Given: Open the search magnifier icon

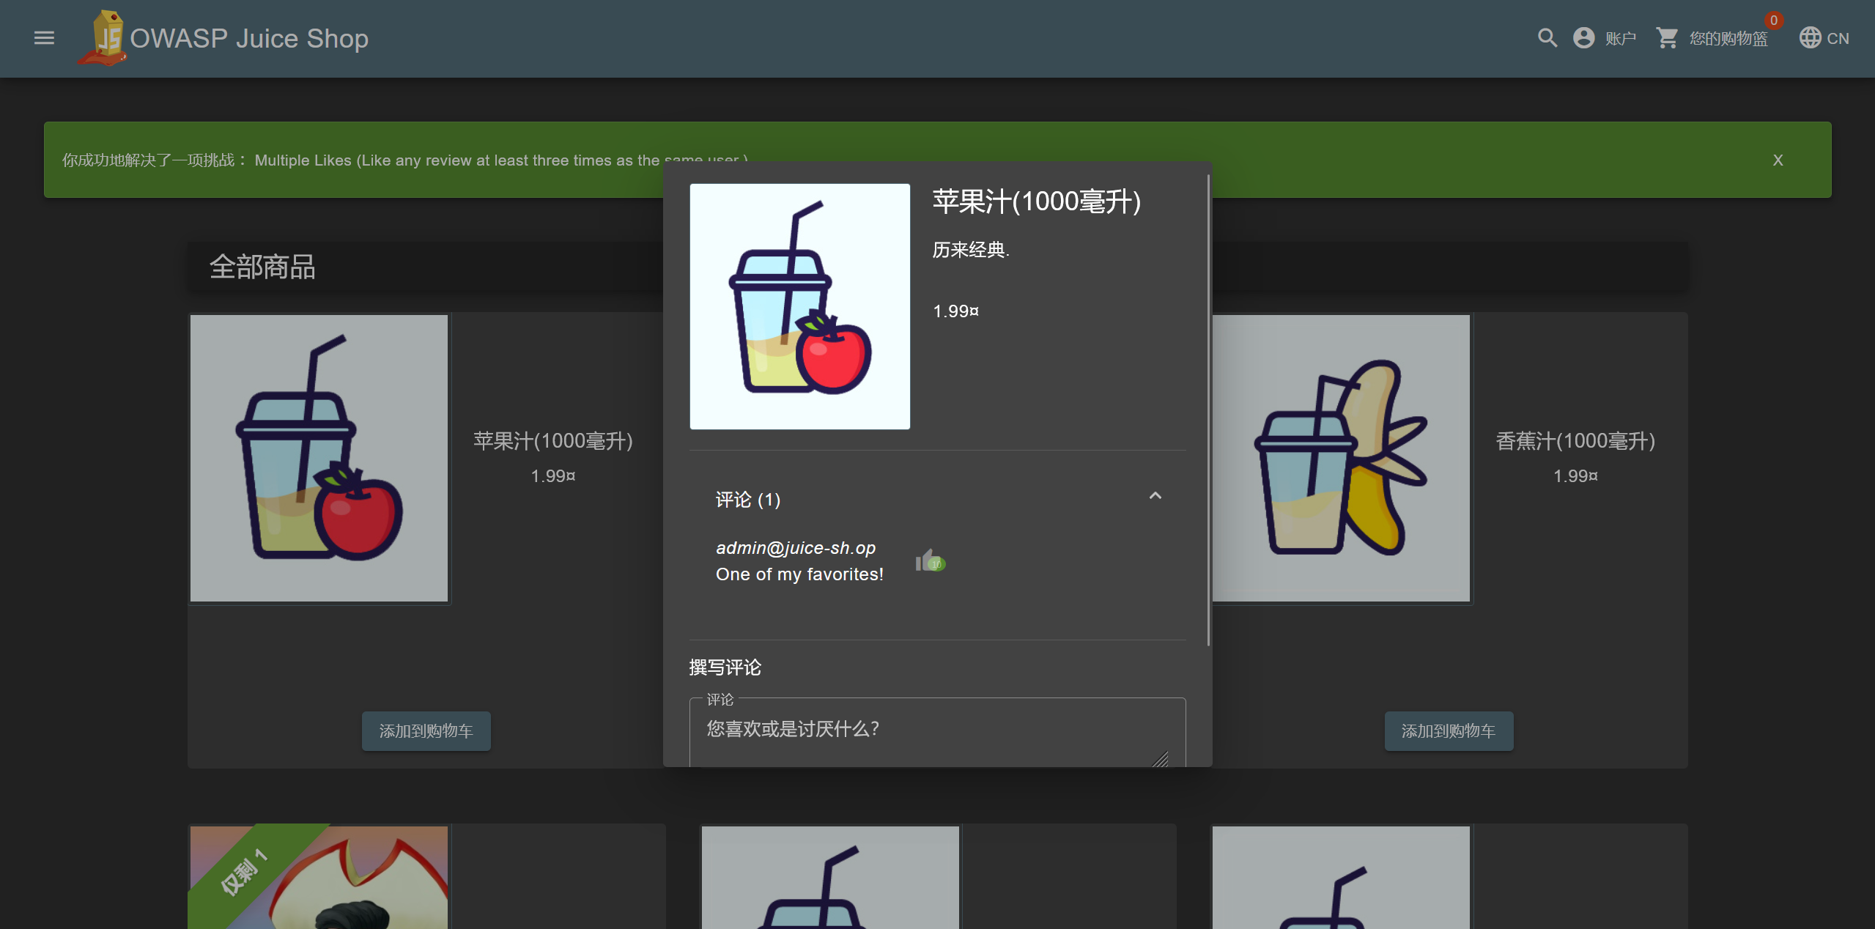Looking at the screenshot, I should pos(1547,38).
